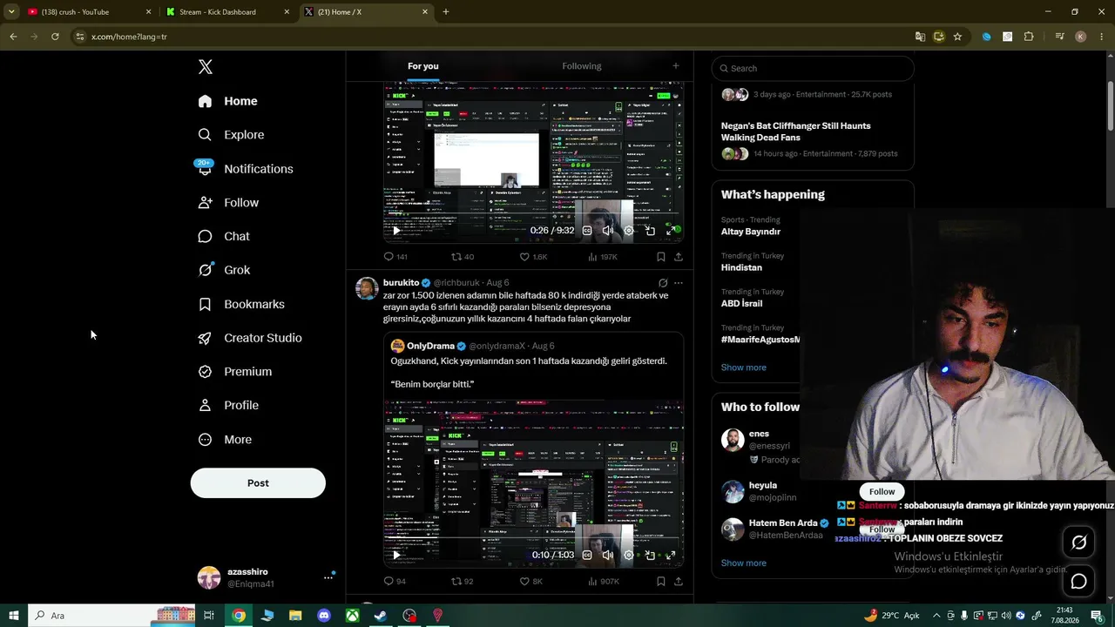Enter fullscreen on the 9:32 video
The image size is (1115, 627).
tap(671, 231)
